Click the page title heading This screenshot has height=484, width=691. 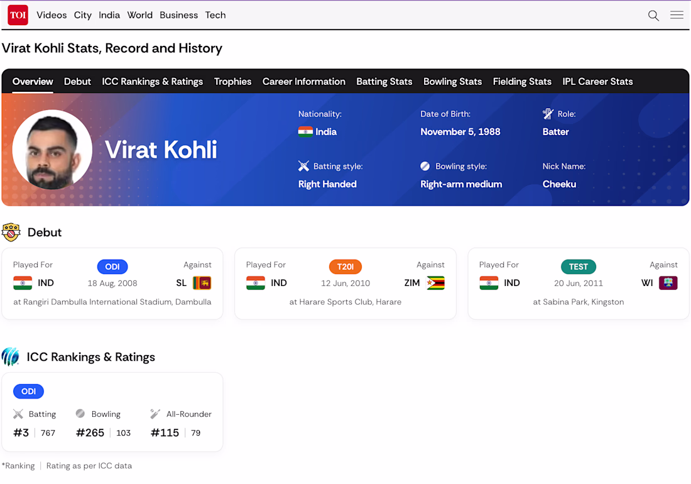[x=112, y=48]
